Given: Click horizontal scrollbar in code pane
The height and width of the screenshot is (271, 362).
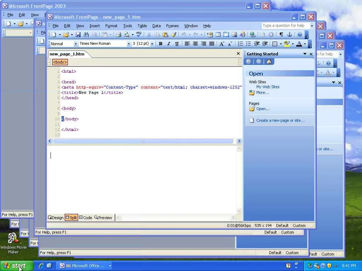Looking at the screenshot, I should click(x=143, y=141).
